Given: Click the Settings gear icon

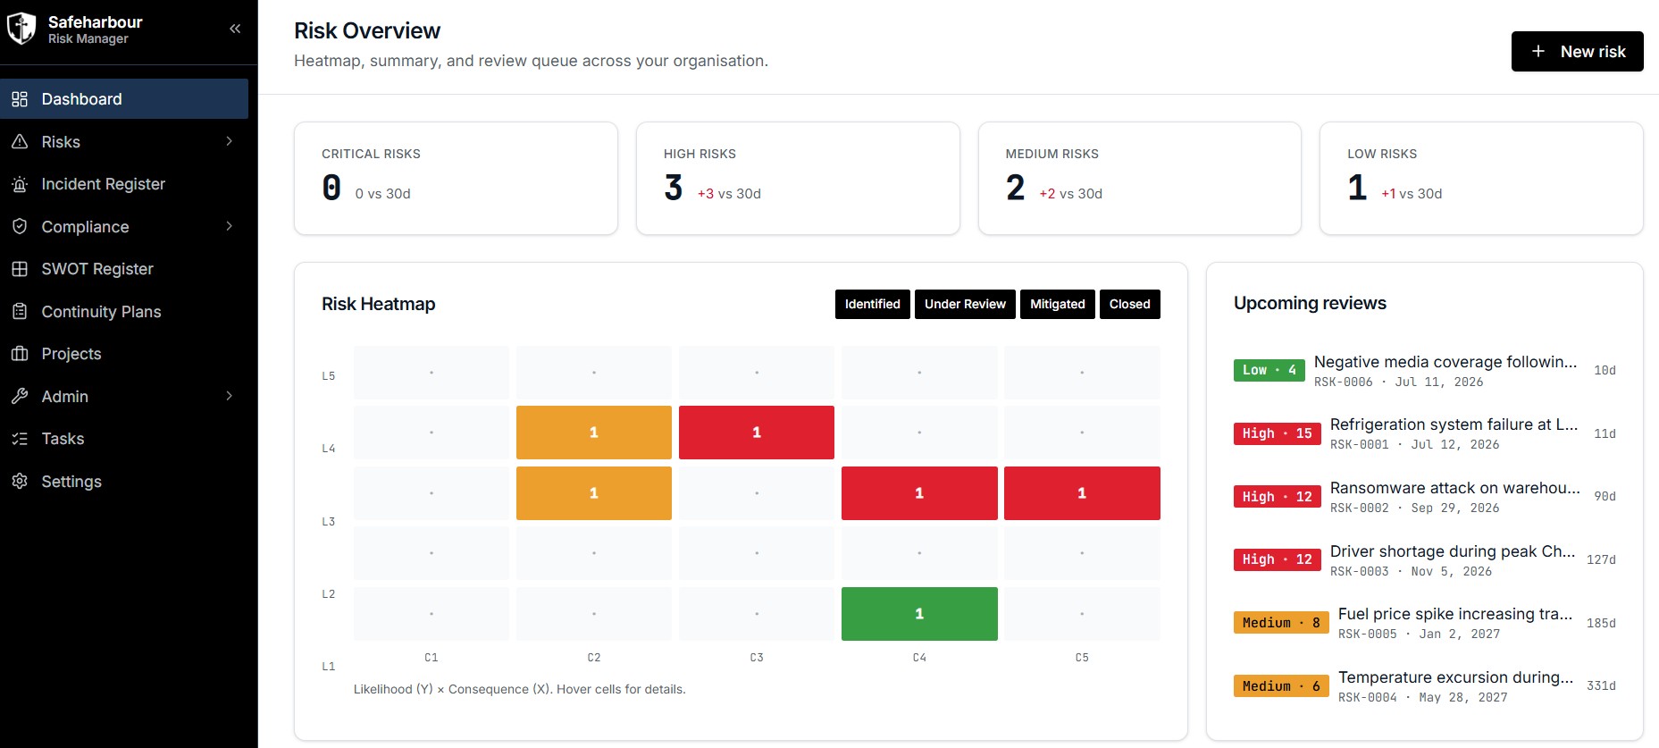Looking at the screenshot, I should point(20,481).
